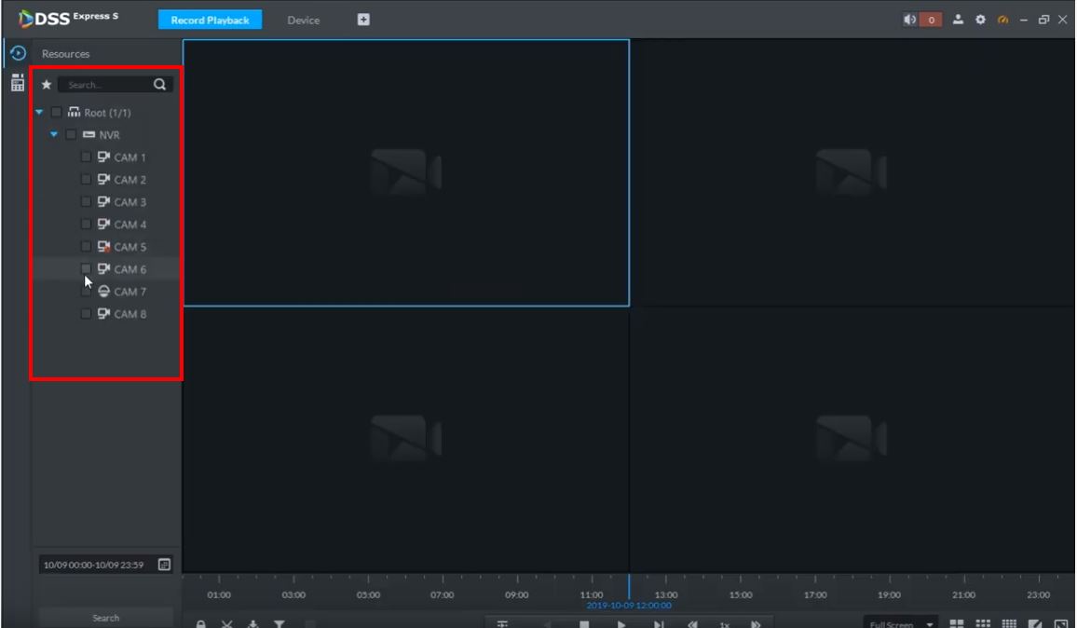The image size is (1077, 628).
Task: Click the lock icon in the bottom toolbar
Action: pos(200,622)
